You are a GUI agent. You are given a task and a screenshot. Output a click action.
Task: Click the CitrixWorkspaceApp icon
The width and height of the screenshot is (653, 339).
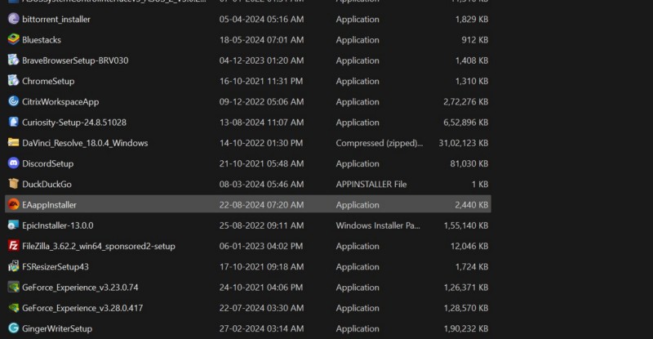pyautogui.click(x=13, y=101)
